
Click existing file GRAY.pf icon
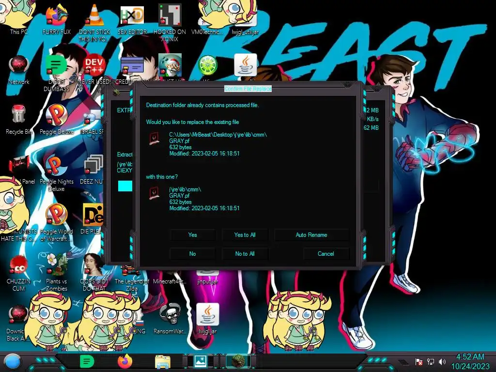pyautogui.click(x=154, y=139)
